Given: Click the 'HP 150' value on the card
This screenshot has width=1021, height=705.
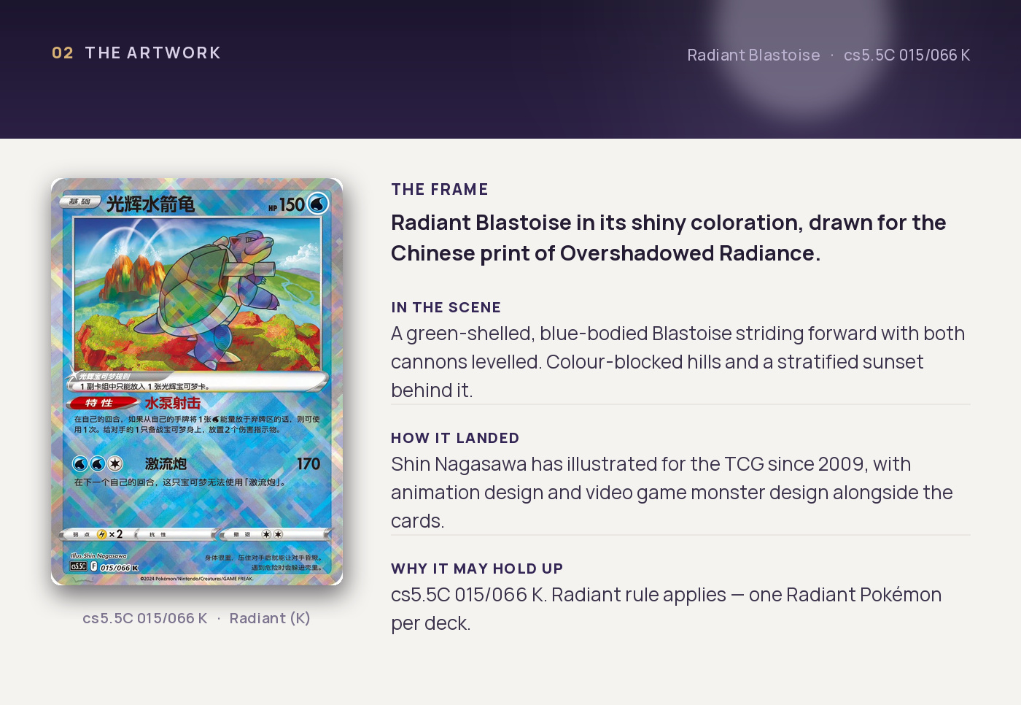Looking at the screenshot, I should tap(287, 205).
